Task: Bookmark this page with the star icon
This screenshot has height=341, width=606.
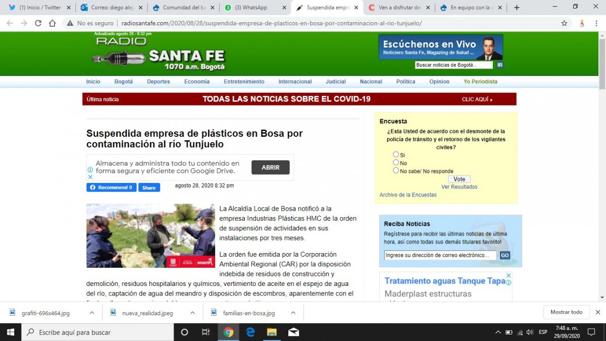Action: [564, 23]
